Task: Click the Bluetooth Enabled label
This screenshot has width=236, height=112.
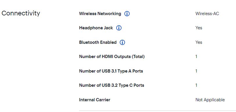Action: pyautogui.click(x=98, y=42)
